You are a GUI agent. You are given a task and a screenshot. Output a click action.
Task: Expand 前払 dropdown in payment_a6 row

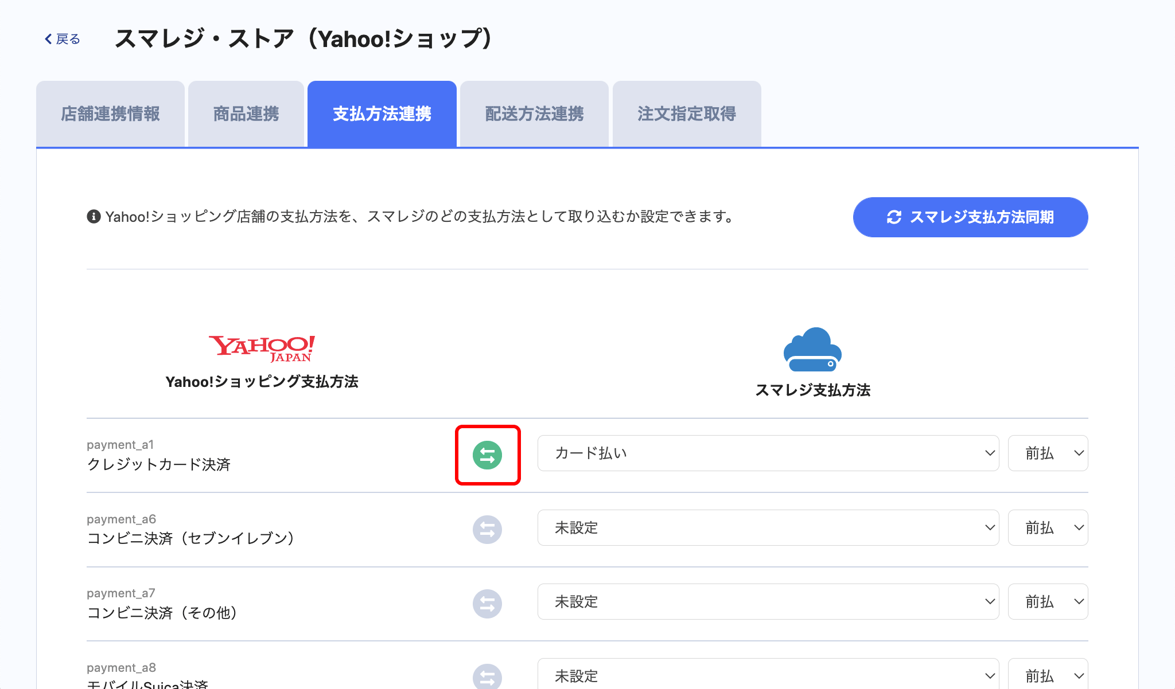[x=1048, y=527]
